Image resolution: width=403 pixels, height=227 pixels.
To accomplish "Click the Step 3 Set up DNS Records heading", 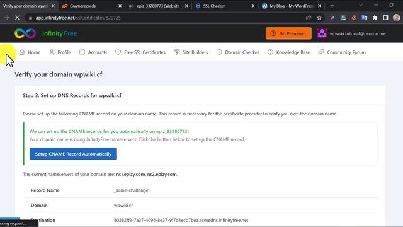I will 72,95.
